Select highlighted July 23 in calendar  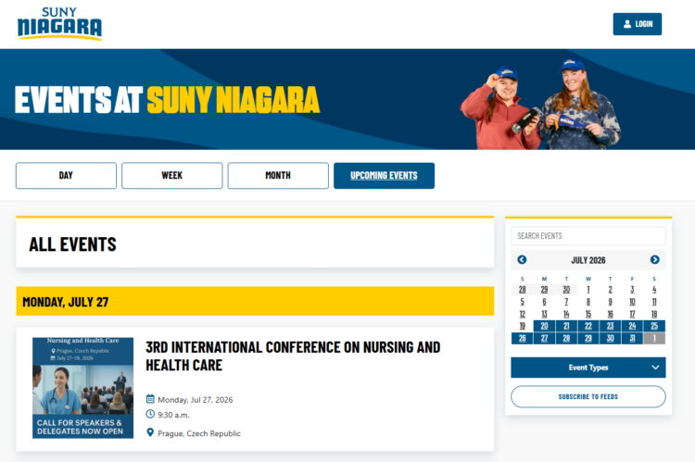pos(611,326)
